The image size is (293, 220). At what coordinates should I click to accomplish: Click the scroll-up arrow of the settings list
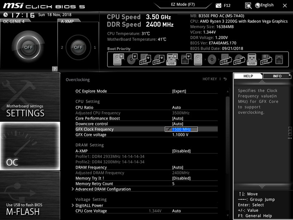227,92
